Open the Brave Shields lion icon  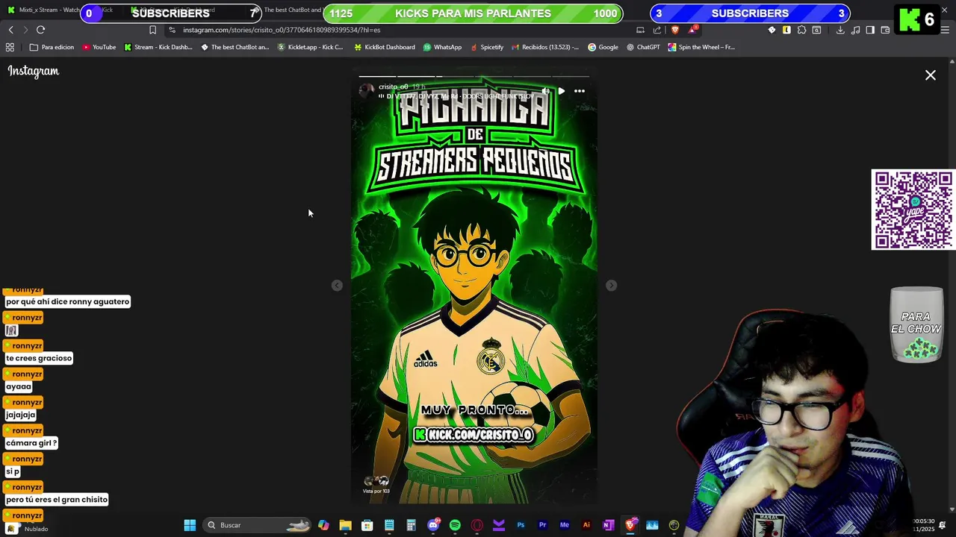click(x=675, y=30)
